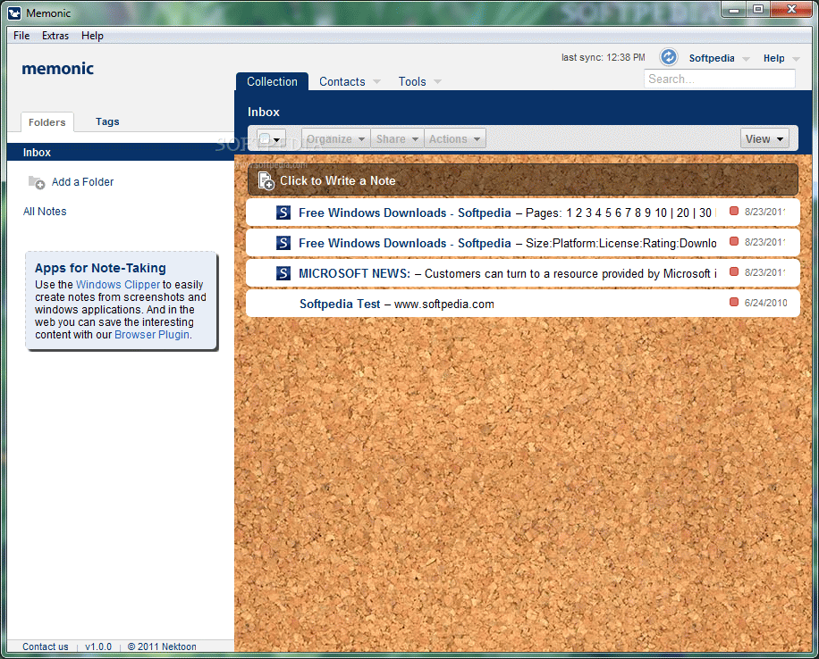Open the View dropdown
The height and width of the screenshot is (659, 819).
pos(764,138)
